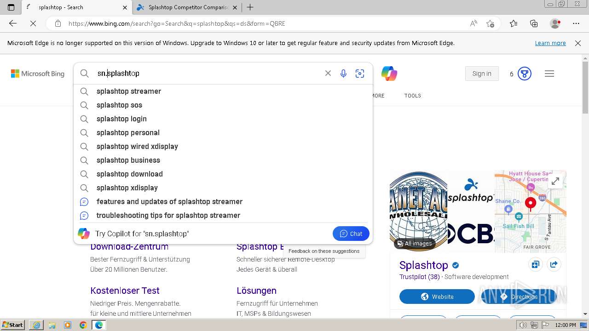
Task: View site information via the lock icon
Action: (58, 23)
